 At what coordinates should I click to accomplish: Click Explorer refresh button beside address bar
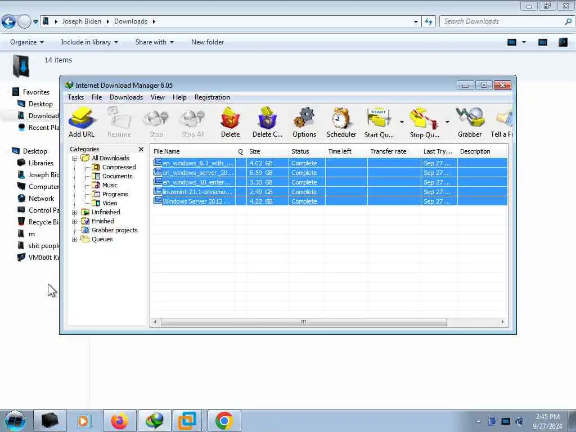[428, 22]
